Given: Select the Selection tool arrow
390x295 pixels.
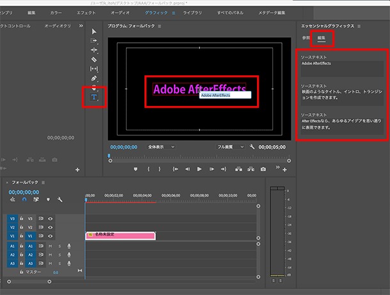Looking at the screenshot, I should 94,31.
